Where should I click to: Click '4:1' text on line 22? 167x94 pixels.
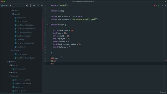coord(52,64)
